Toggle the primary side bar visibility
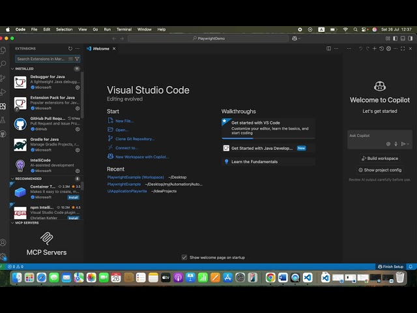 [x=395, y=38]
